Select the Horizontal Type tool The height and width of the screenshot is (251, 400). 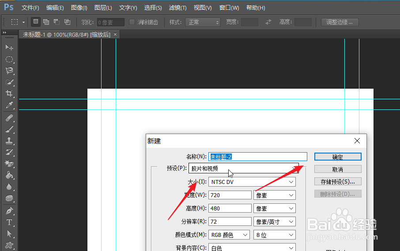(9, 222)
